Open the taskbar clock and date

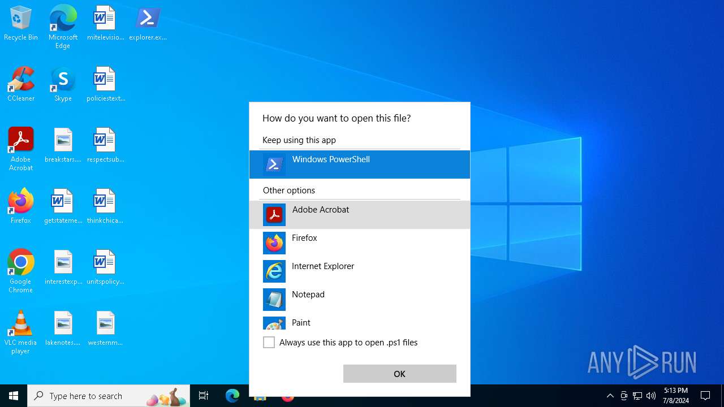[x=676, y=396]
